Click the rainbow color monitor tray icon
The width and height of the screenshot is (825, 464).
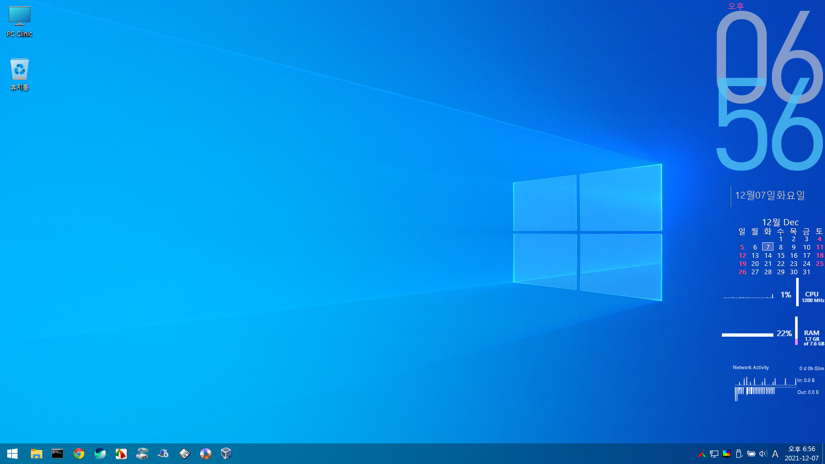point(727,454)
